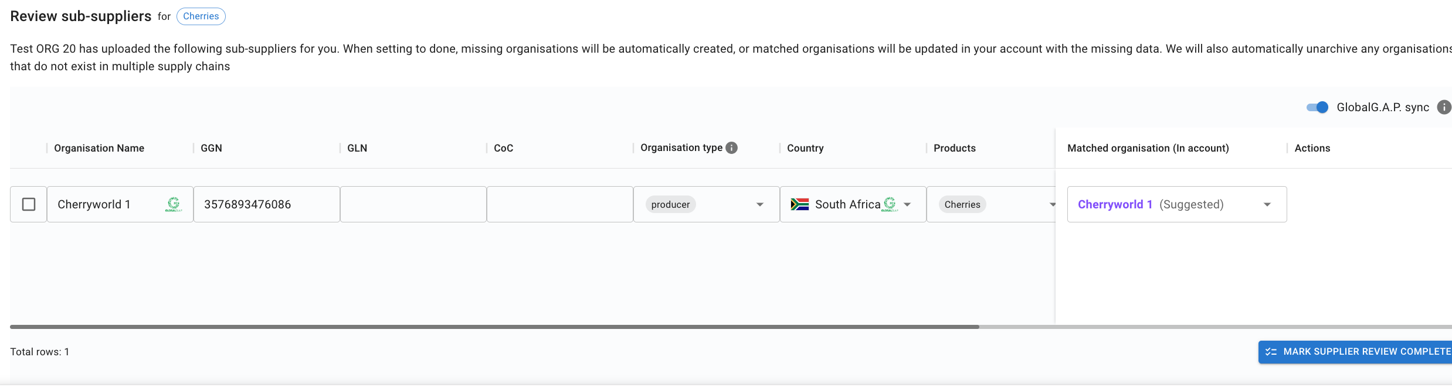The width and height of the screenshot is (1452, 391).
Task: Click the GGN field with 3576893476086
Action: tap(267, 204)
